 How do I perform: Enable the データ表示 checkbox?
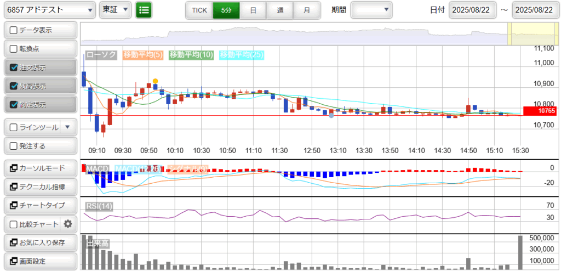tap(14, 31)
